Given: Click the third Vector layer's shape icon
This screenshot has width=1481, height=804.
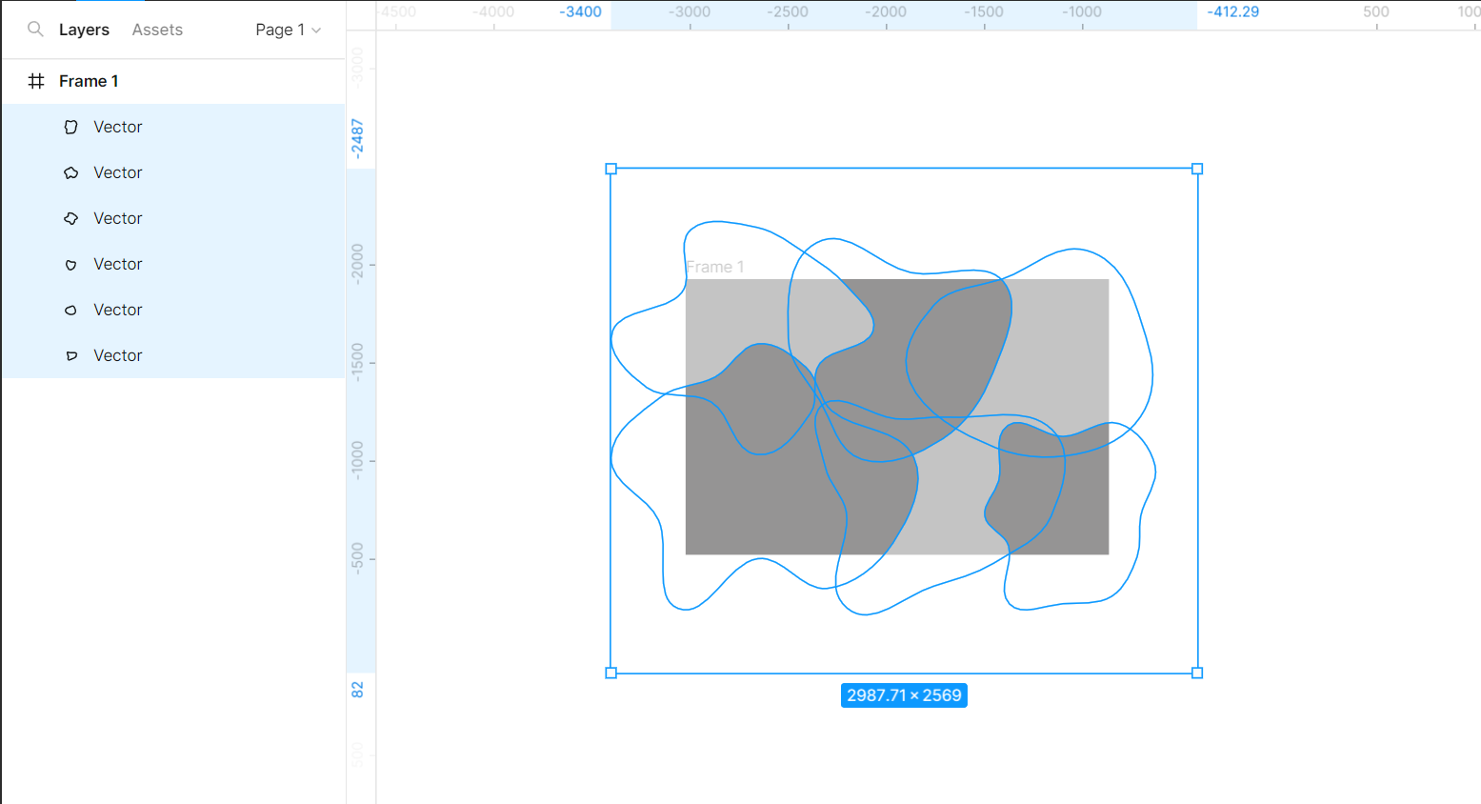Looking at the screenshot, I should coord(70,218).
